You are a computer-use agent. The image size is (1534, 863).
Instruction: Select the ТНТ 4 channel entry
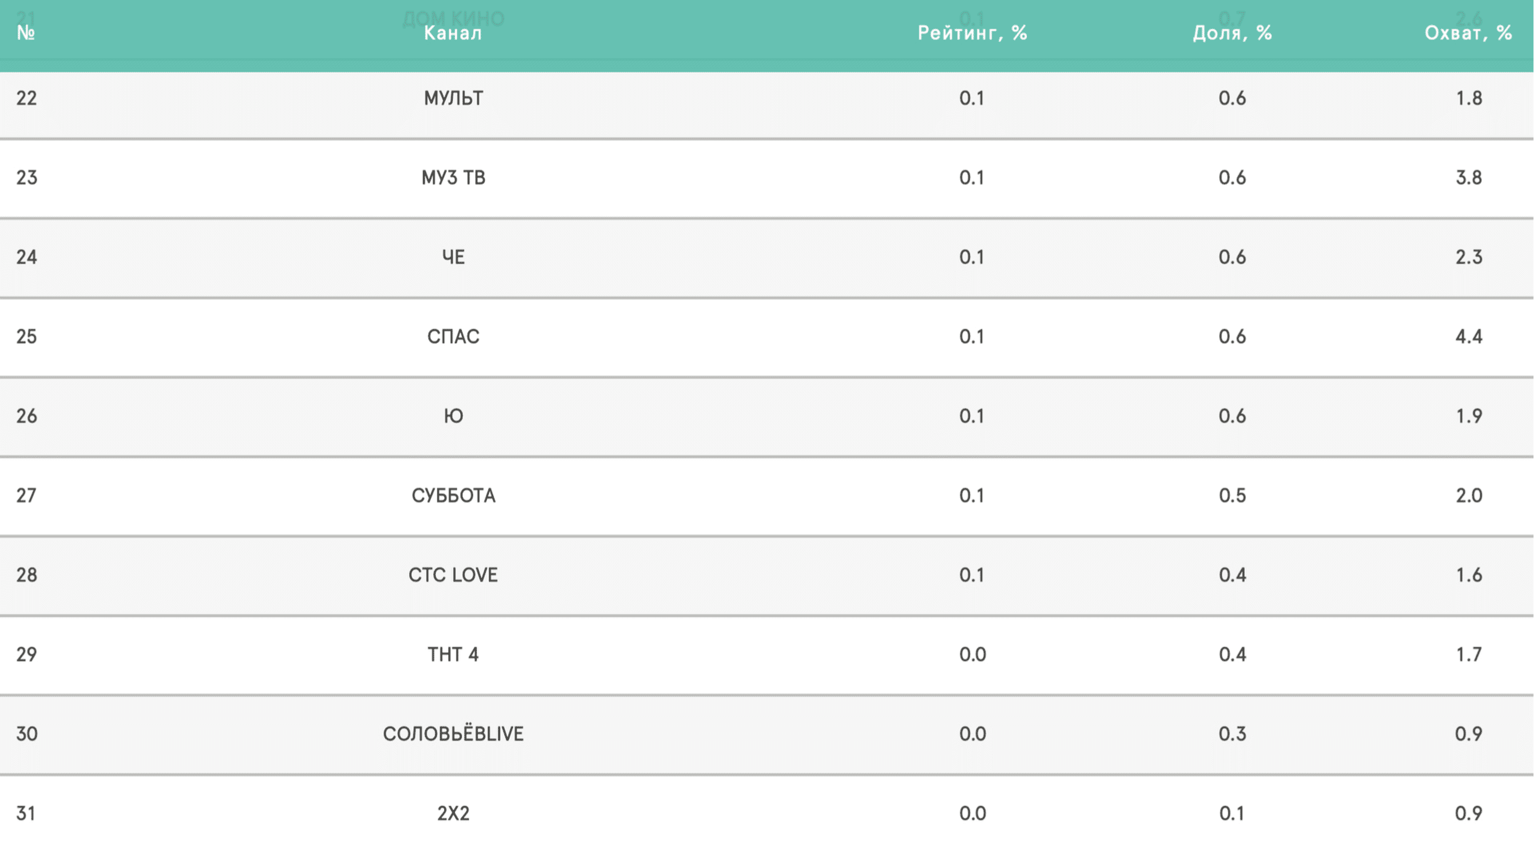pyautogui.click(x=453, y=655)
